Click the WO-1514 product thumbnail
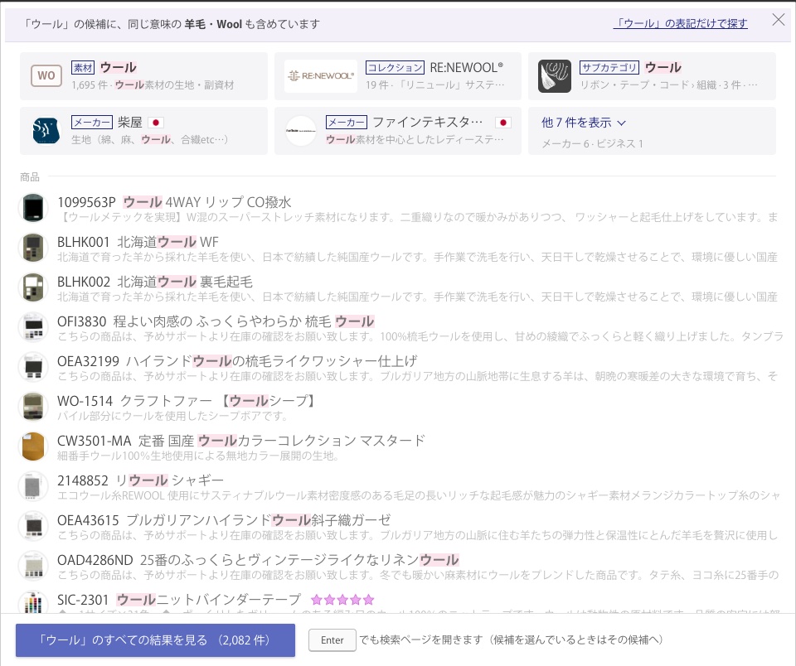796x666 pixels. [x=33, y=406]
